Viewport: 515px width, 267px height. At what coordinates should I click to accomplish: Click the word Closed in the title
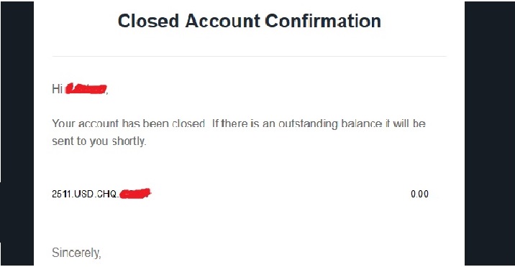[x=148, y=22]
